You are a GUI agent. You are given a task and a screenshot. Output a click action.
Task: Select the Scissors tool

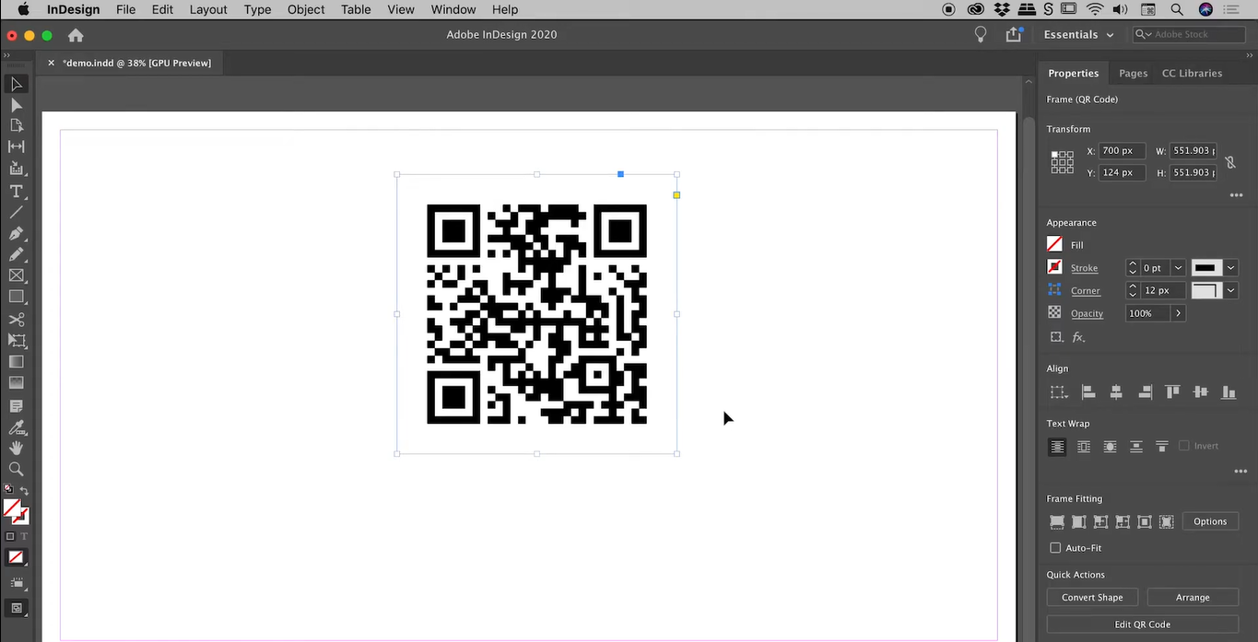point(16,321)
